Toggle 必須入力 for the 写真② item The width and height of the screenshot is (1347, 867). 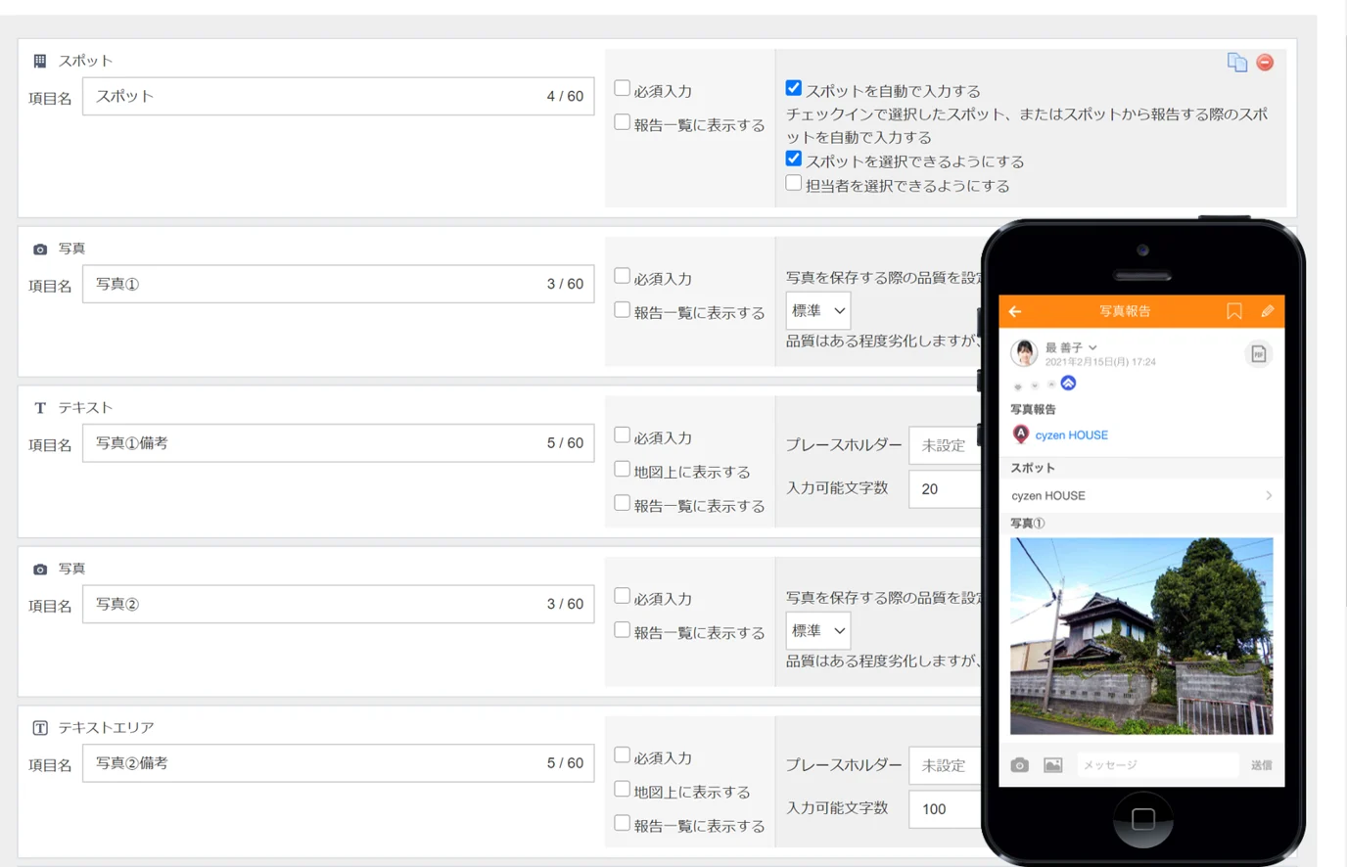pos(622,596)
